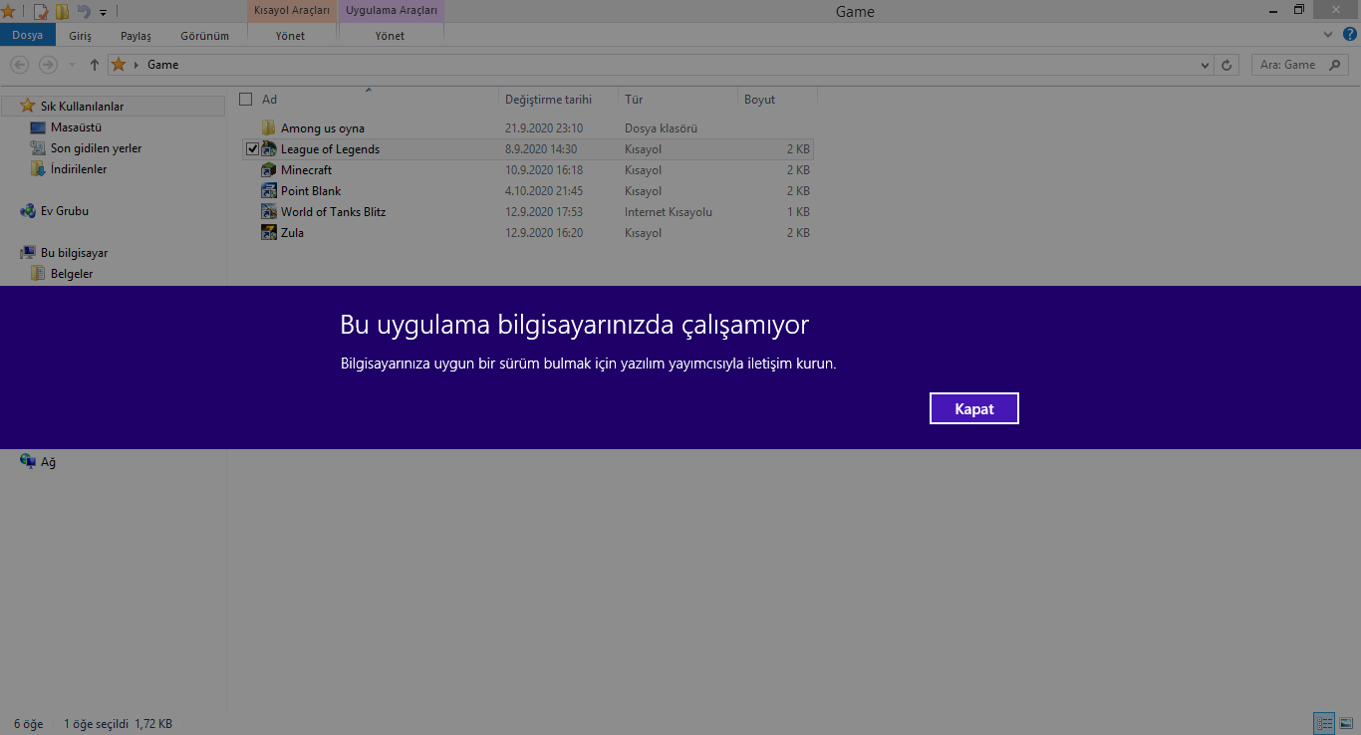Viewport: 1361px width, 735px height.
Task: Click the League of Legends shortcut icon
Action: pyautogui.click(x=269, y=149)
